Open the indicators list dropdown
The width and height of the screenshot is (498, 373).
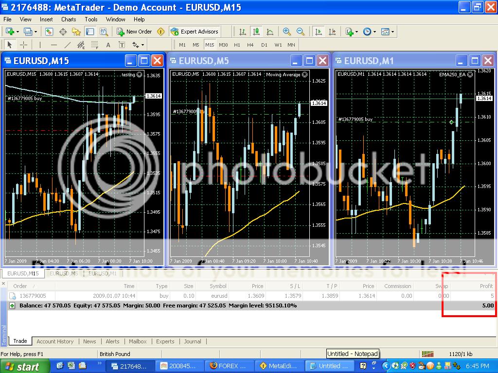point(357,32)
